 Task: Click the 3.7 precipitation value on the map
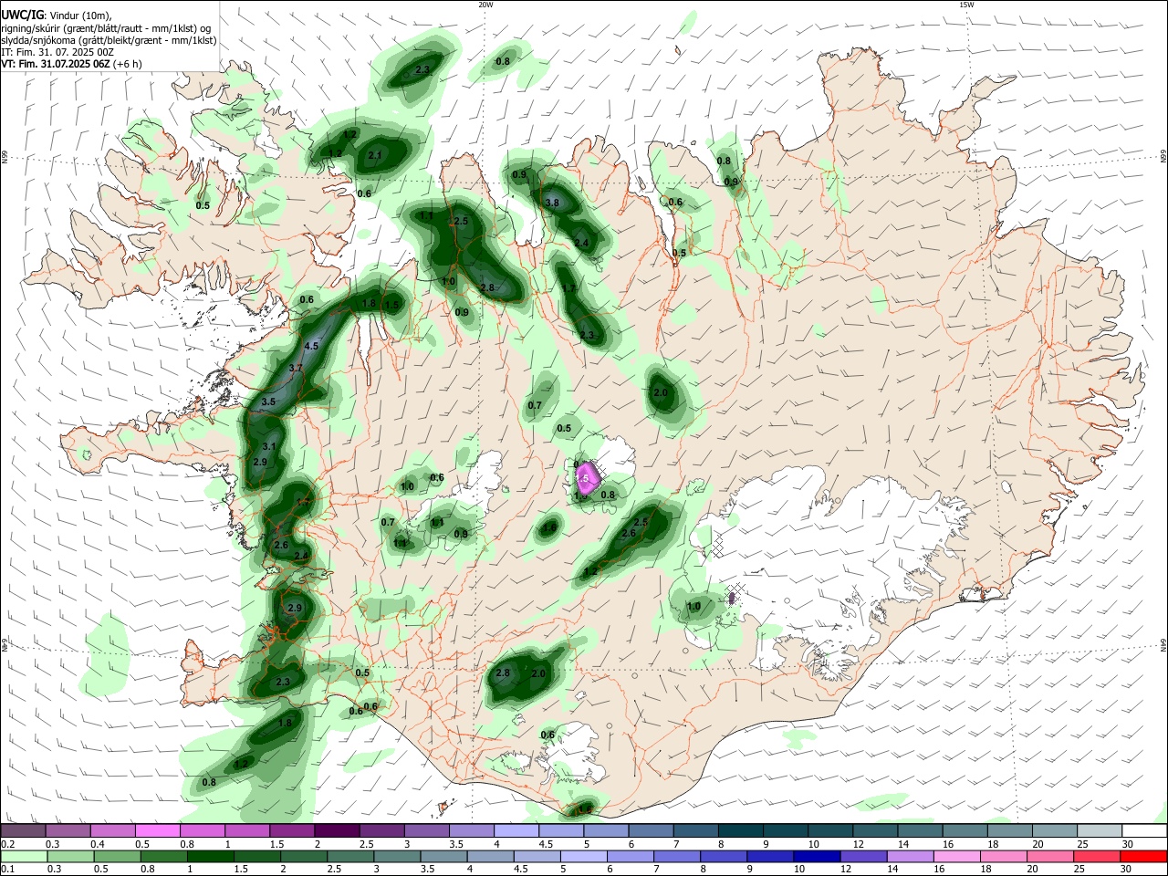(x=296, y=368)
